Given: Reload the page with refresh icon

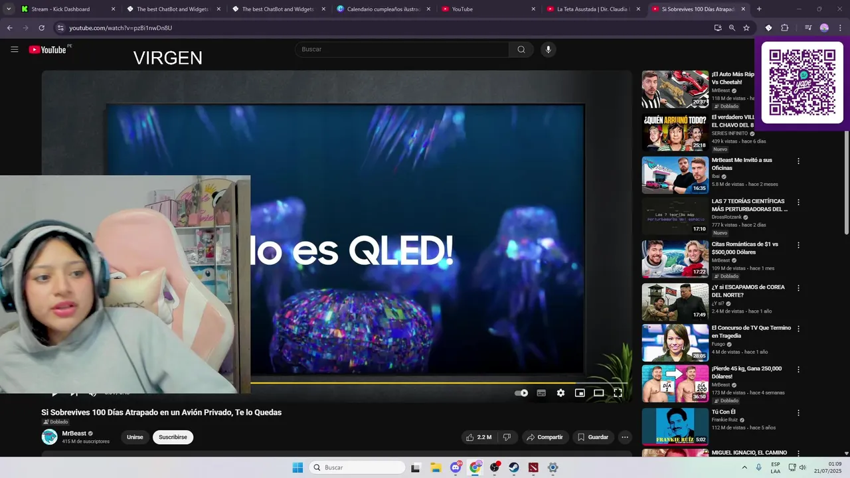Looking at the screenshot, I should click(41, 28).
